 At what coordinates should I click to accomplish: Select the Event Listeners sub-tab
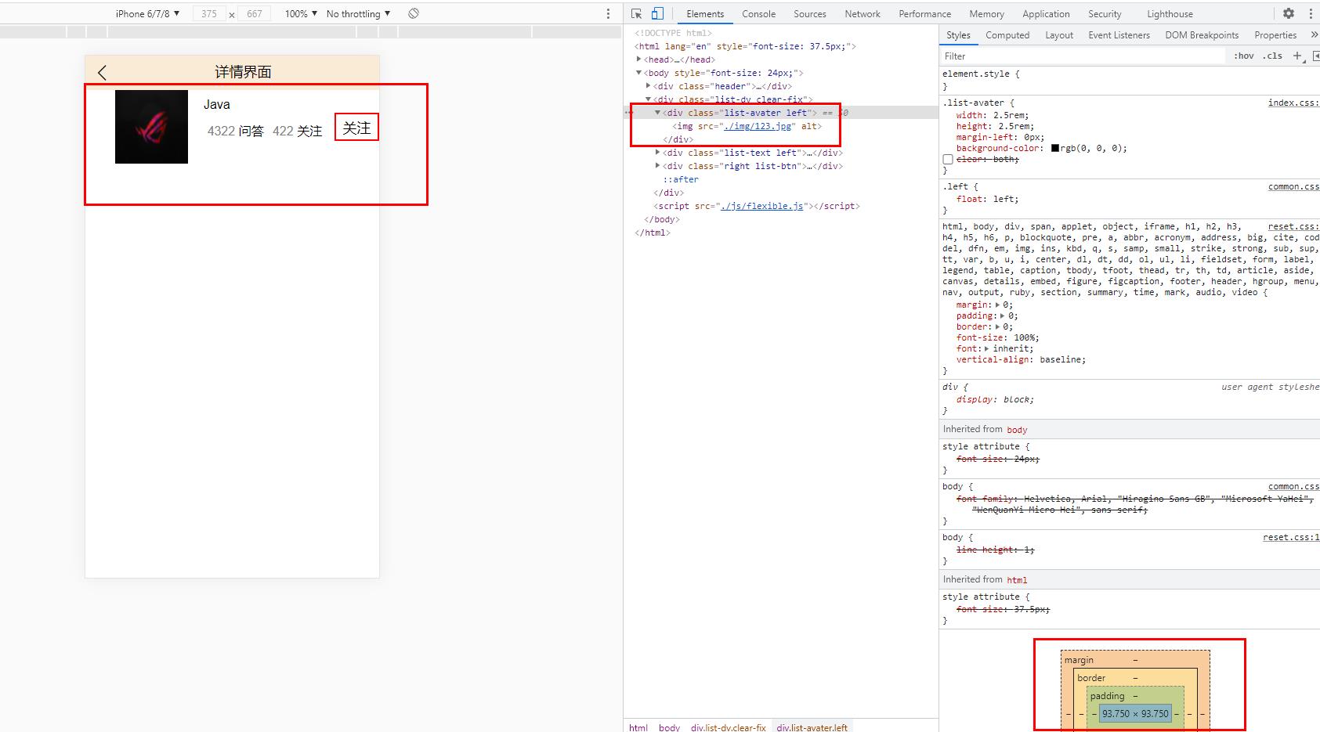tap(1119, 34)
